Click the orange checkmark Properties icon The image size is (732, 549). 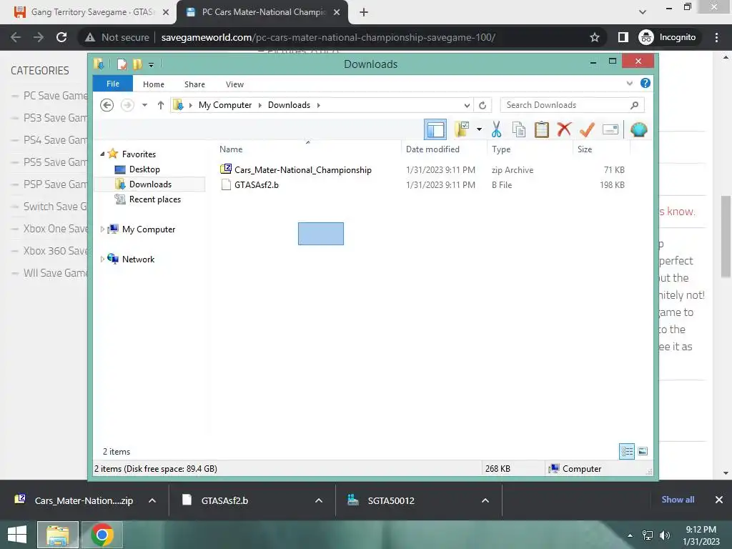pyautogui.click(x=587, y=129)
